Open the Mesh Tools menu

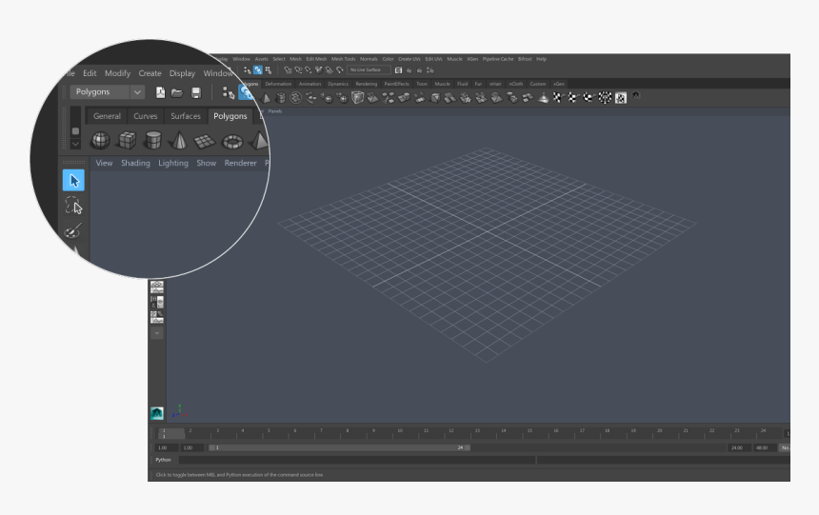[343, 59]
